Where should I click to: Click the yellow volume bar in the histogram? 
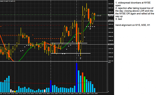tap(15, 92)
